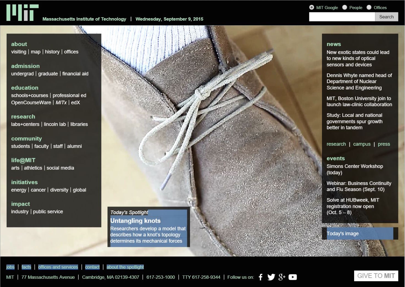Open MIT's Google Plus icon

282,277
